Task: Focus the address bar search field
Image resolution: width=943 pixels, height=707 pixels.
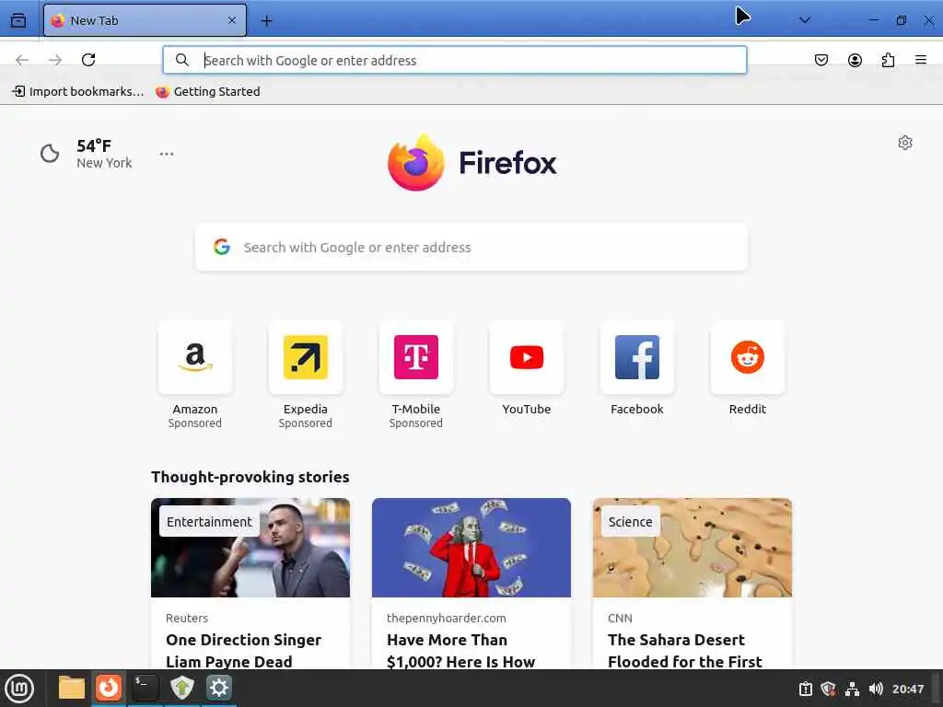Action: (455, 60)
